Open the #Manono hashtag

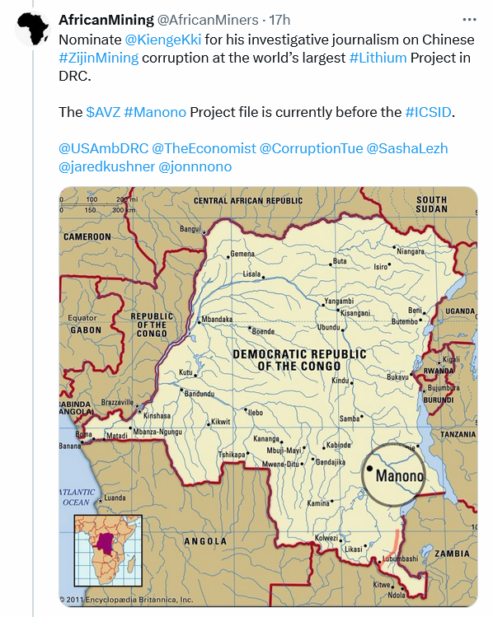pyautogui.click(x=155, y=112)
